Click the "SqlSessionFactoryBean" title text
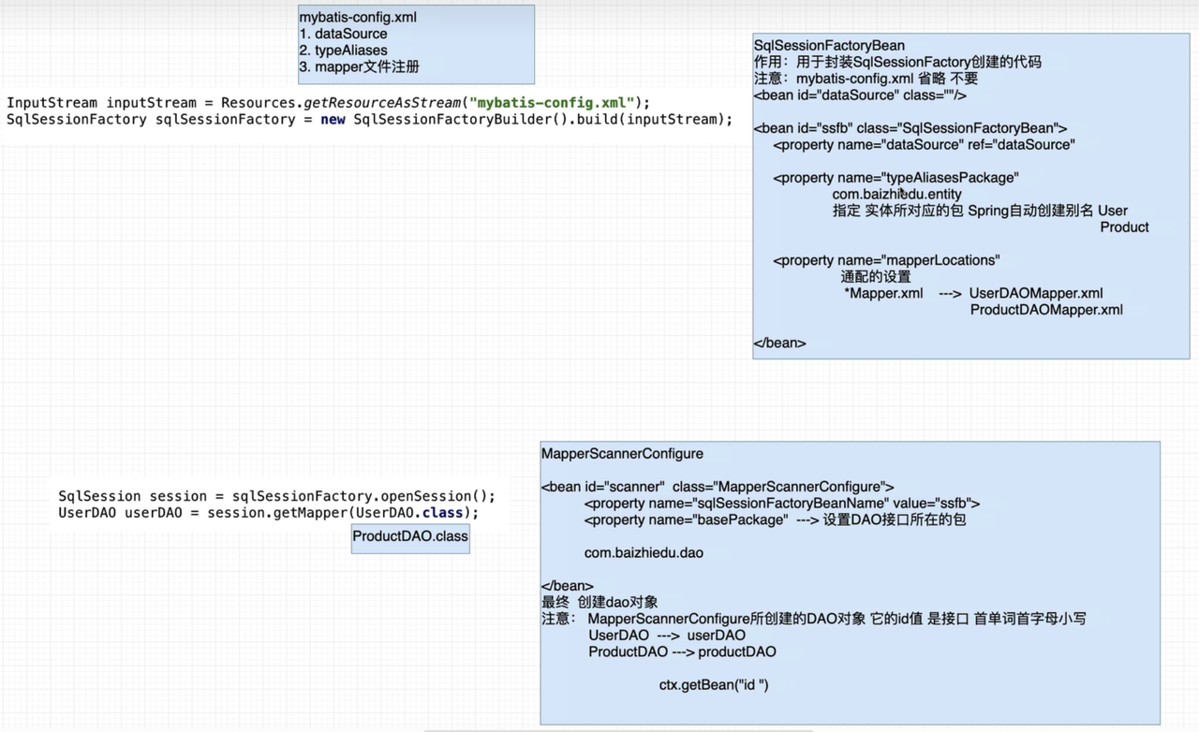Viewport: 1199px width, 732px height. point(829,45)
